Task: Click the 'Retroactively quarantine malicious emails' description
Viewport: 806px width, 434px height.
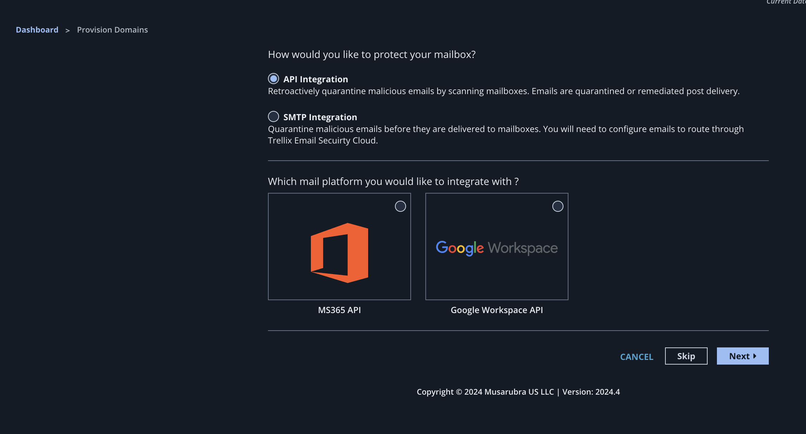Action: point(504,91)
